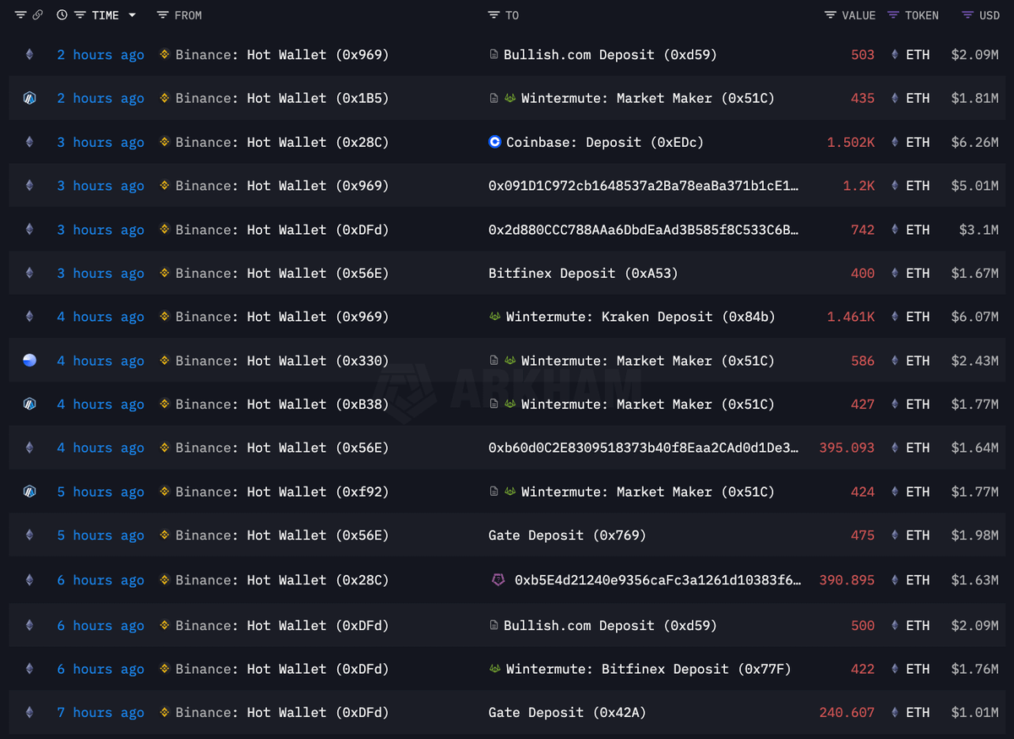Open Coinbase: Deposit (0xEDc) recipient
Image resolution: width=1014 pixels, height=739 pixels.
[x=605, y=142]
